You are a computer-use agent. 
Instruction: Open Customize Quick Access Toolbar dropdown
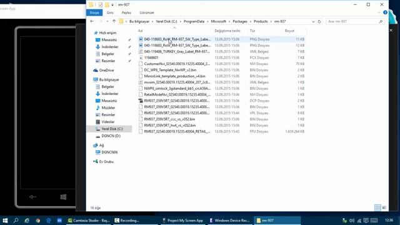point(112,5)
